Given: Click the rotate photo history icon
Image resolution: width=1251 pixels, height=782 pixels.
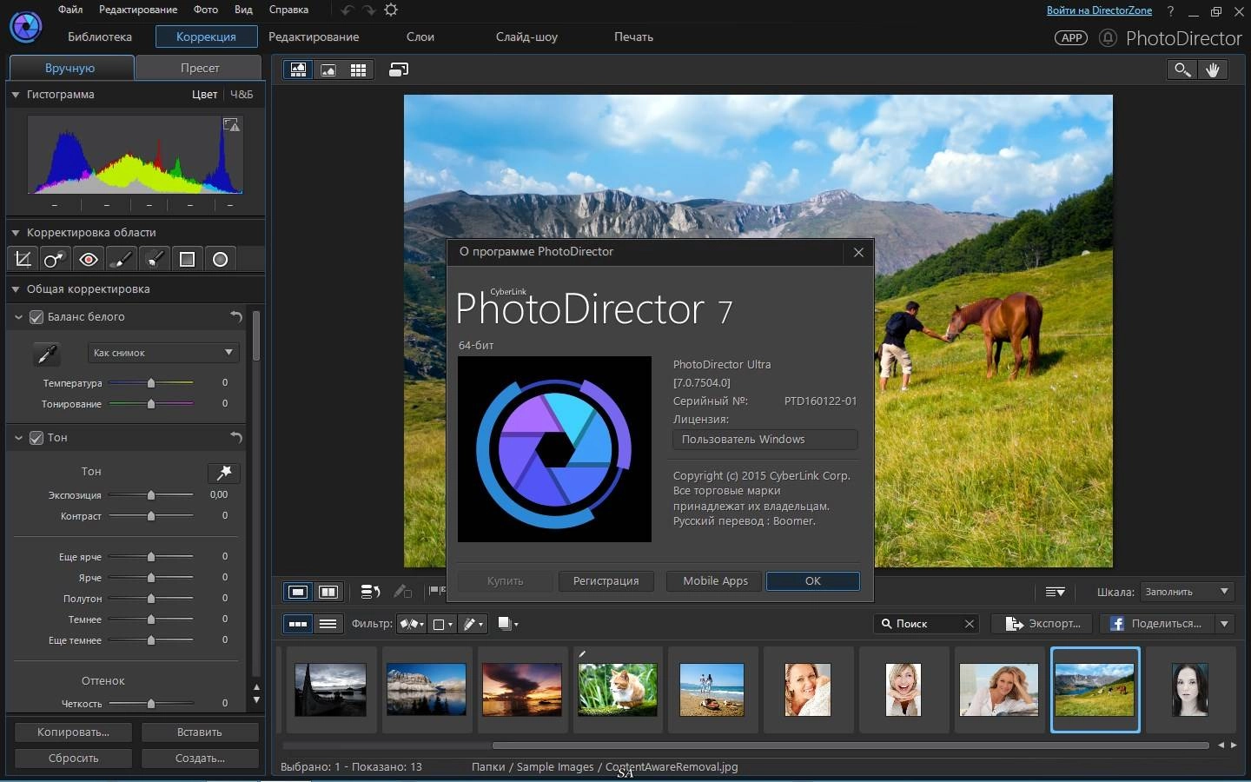Looking at the screenshot, I should [x=370, y=592].
